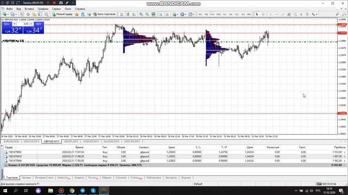Image resolution: width=348 pixels, height=195 pixels.
Task: Toggle the Terminal panel icon
Action: coord(40,15)
